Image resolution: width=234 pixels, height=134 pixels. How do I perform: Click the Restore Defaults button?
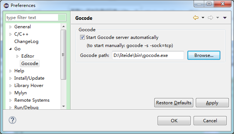click(x=173, y=103)
